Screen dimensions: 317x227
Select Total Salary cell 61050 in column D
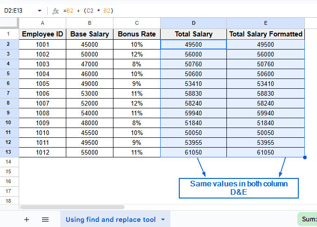click(194, 152)
